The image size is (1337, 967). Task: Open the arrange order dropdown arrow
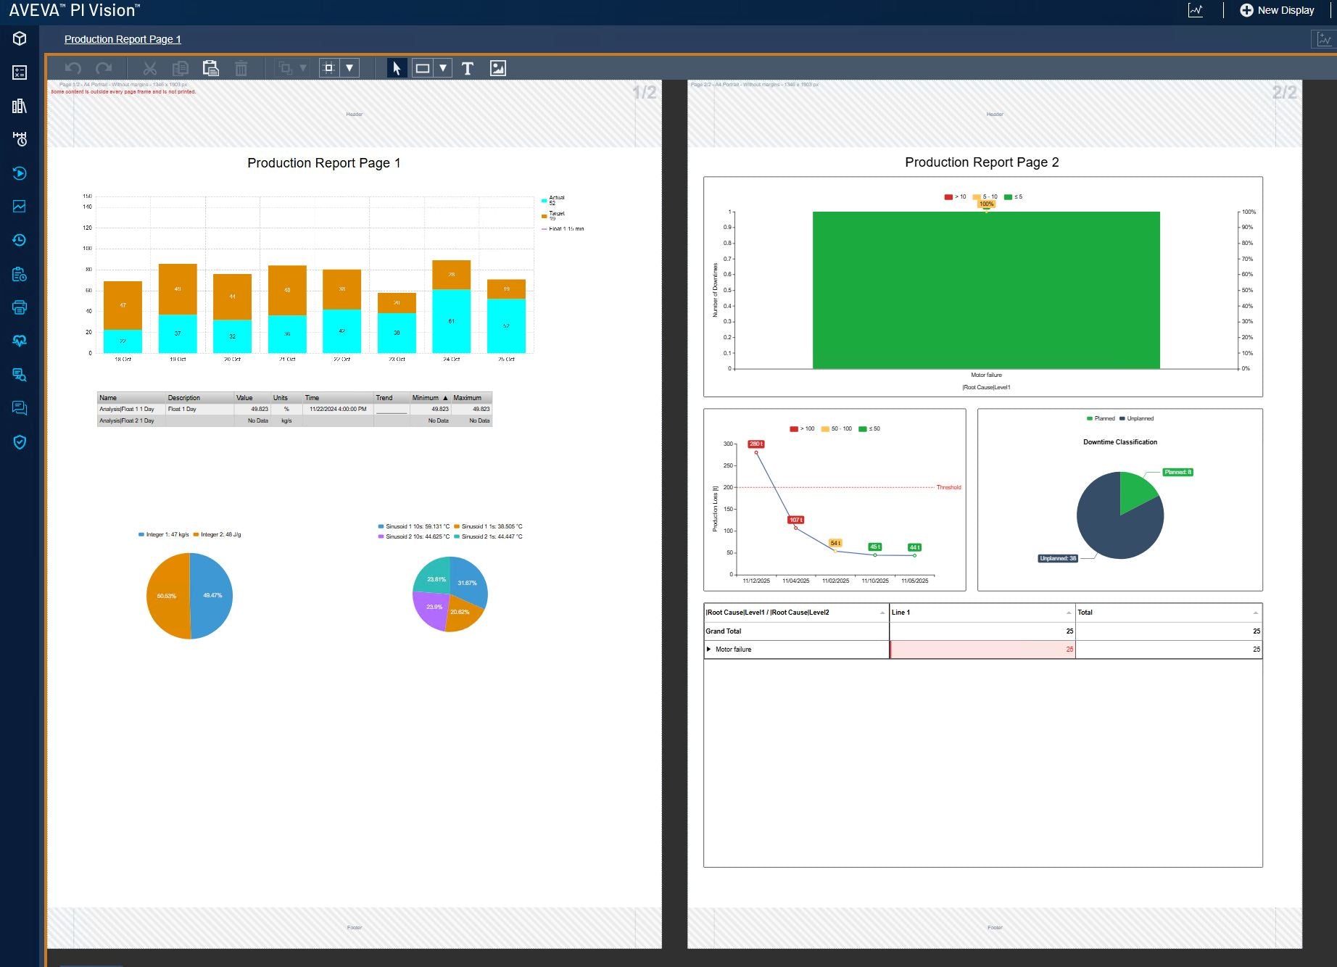coord(303,68)
